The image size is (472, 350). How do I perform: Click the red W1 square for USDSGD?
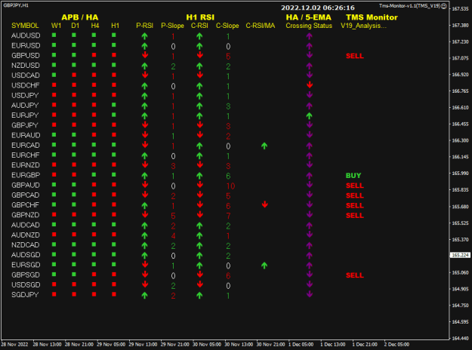tap(54, 284)
